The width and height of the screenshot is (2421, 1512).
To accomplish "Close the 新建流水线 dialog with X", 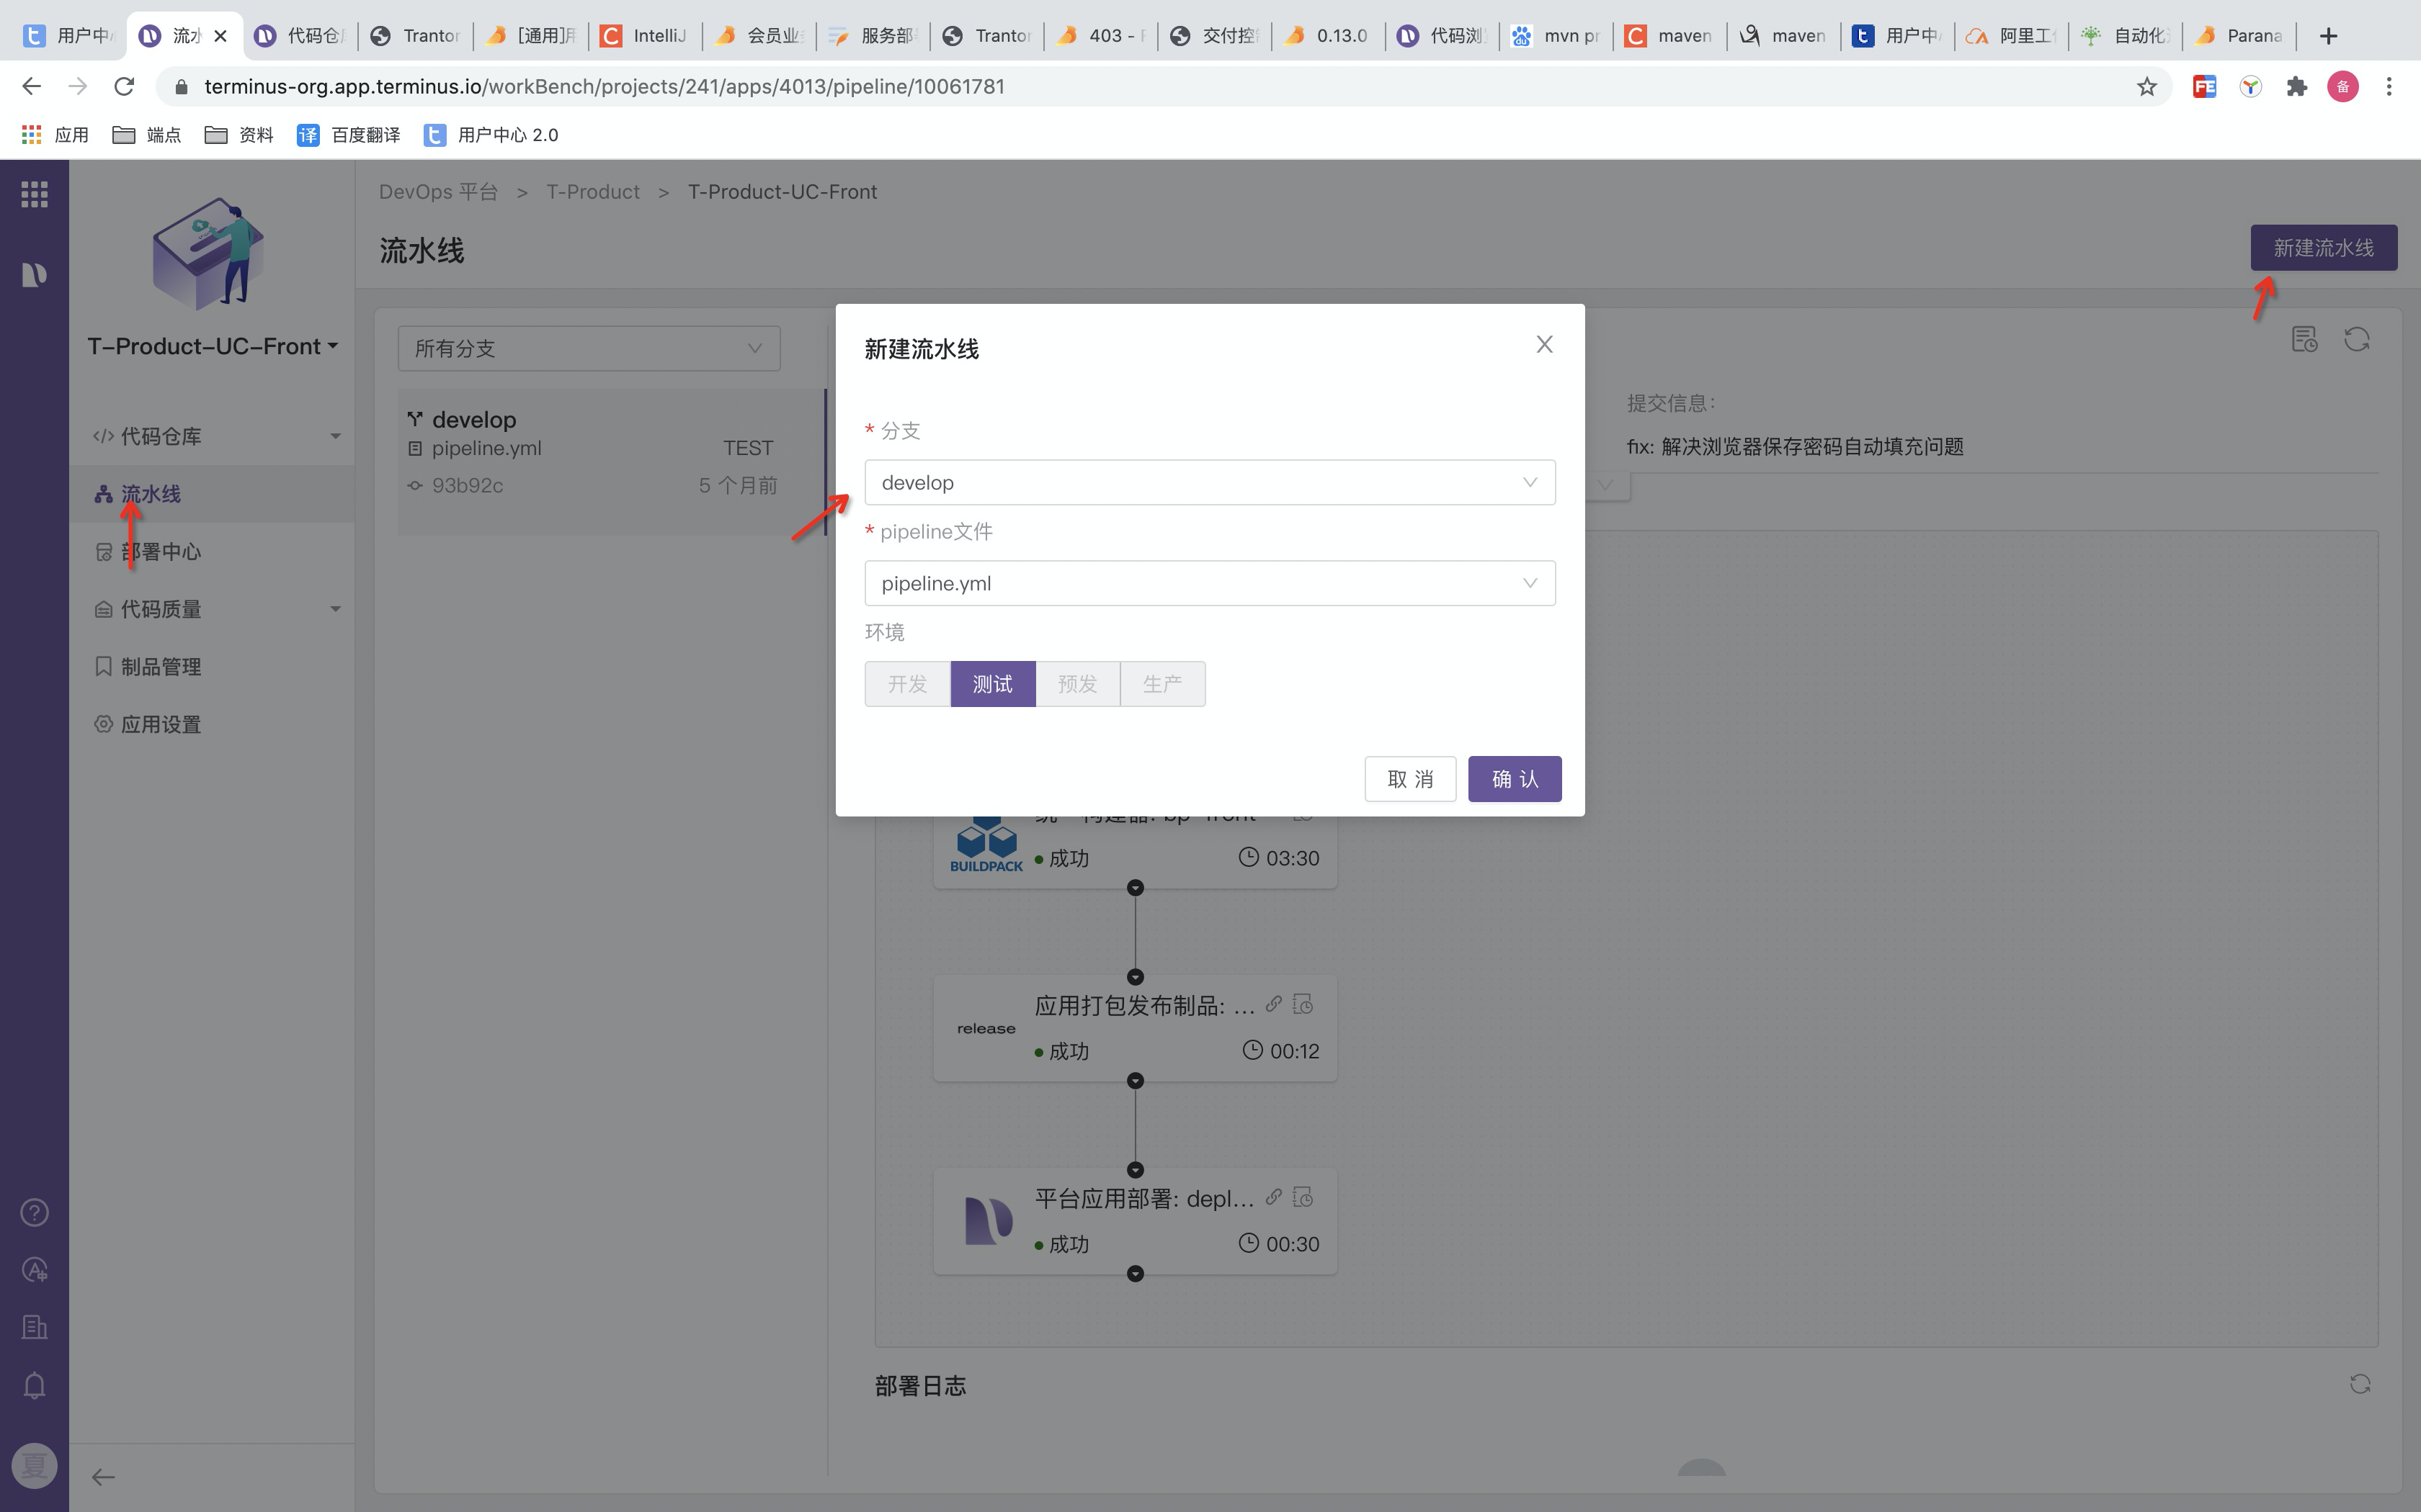I will pos(1543,345).
